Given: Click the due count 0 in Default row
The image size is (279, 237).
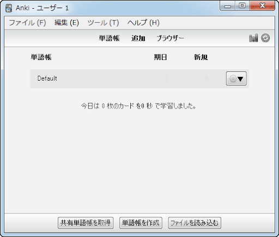Looking at the screenshot, I should click(x=166, y=78).
